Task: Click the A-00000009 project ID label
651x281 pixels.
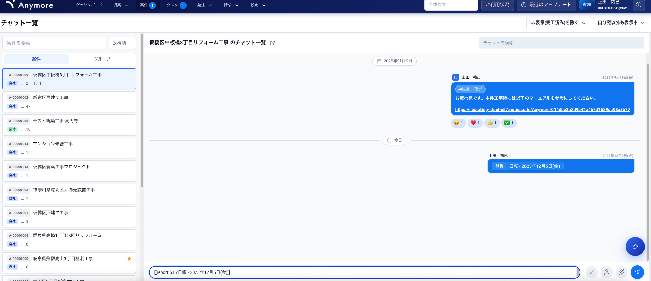Action: 18,75
